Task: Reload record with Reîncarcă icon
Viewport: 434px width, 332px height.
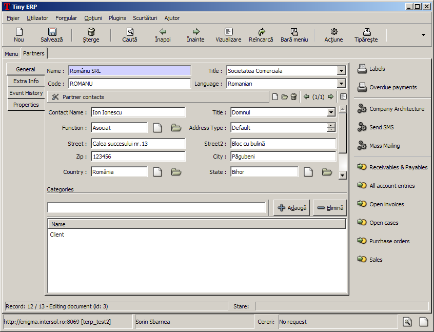Action: pos(261,32)
